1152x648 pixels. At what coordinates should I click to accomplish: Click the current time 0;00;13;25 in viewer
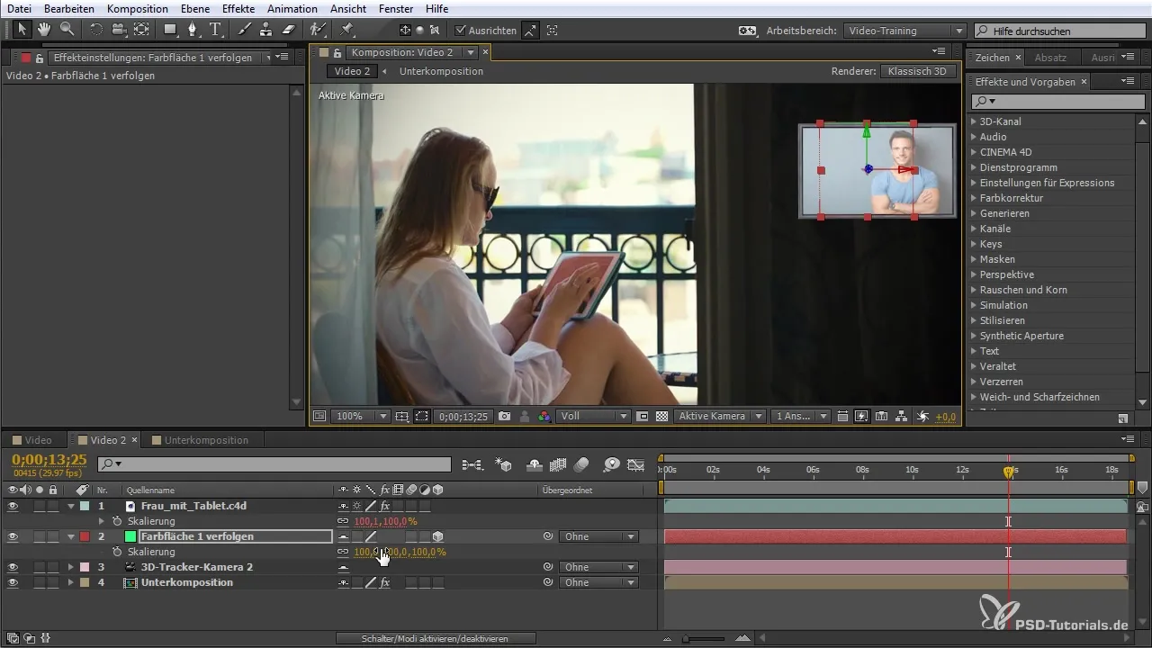click(463, 417)
